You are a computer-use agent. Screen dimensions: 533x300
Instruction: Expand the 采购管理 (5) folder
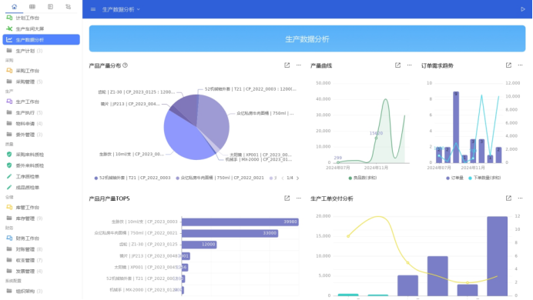click(41, 82)
